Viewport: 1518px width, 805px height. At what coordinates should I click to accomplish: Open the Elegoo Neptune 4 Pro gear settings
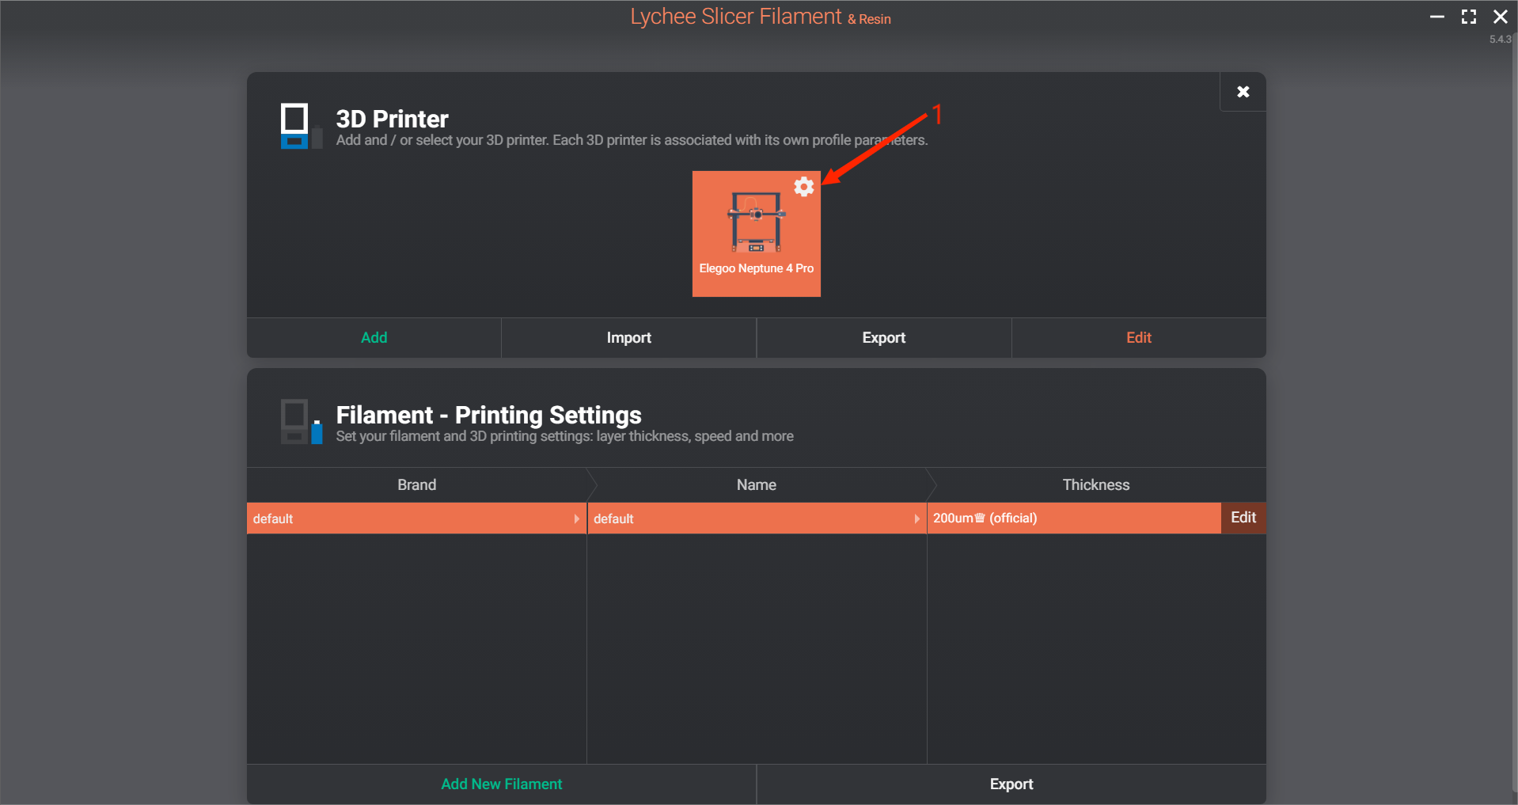(x=803, y=187)
